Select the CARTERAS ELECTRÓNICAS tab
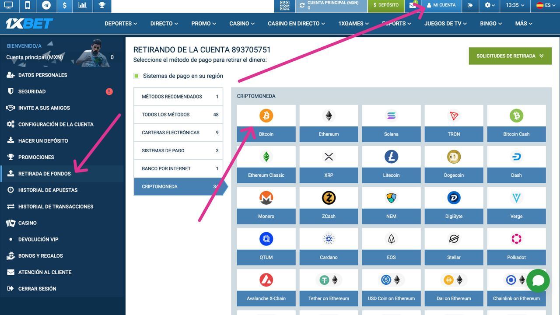This screenshot has width=560, height=315. (x=178, y=133)
